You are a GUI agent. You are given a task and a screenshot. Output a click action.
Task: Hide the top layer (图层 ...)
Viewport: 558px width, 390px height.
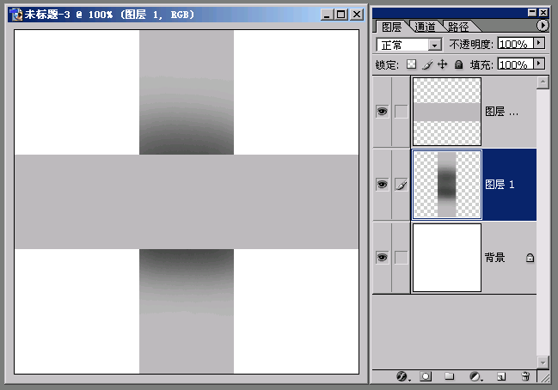[383, 112]
